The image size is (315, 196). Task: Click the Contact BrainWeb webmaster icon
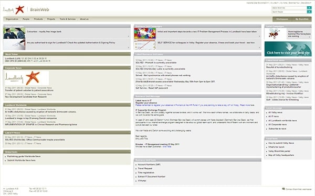[283, 189]
